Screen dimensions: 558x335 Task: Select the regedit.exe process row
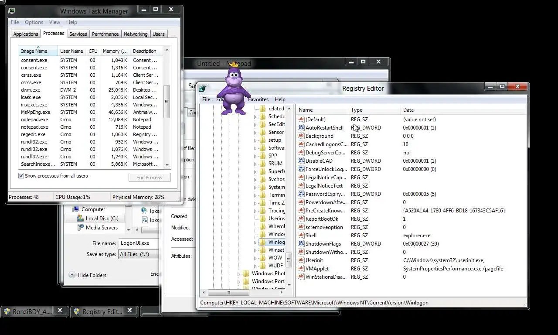91,134
